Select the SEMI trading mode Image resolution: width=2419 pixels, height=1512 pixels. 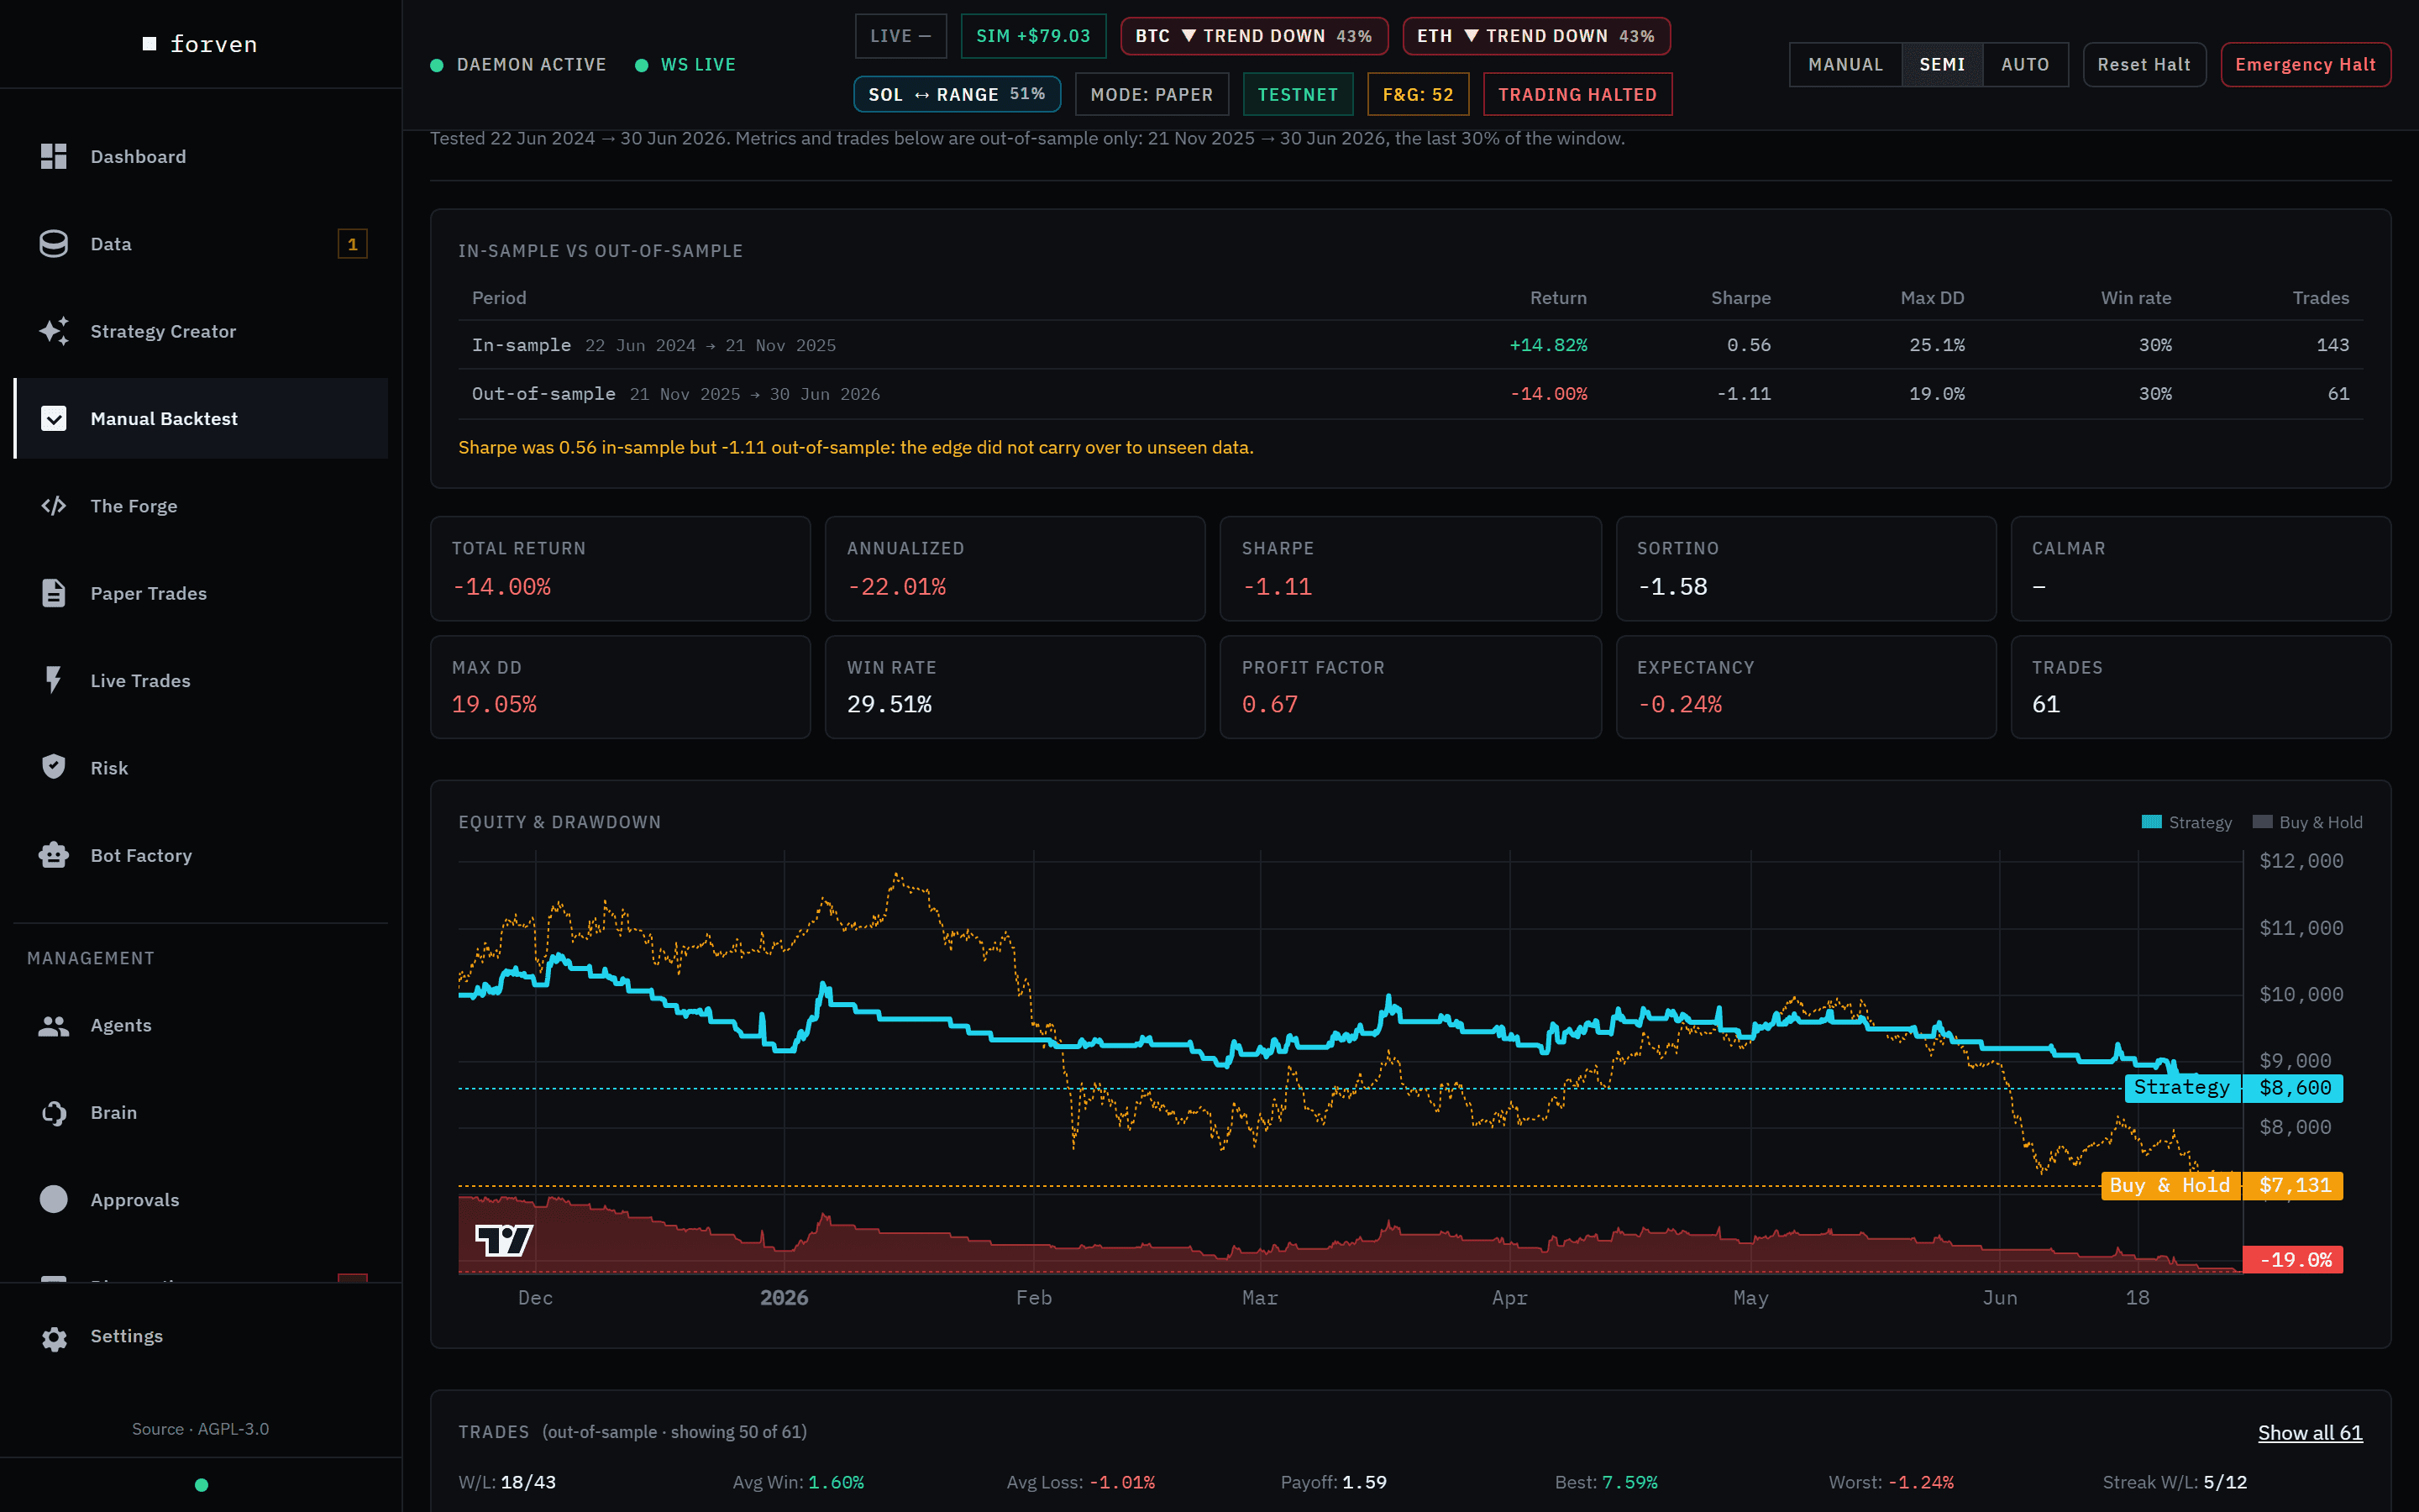[x=1941, y=64]
